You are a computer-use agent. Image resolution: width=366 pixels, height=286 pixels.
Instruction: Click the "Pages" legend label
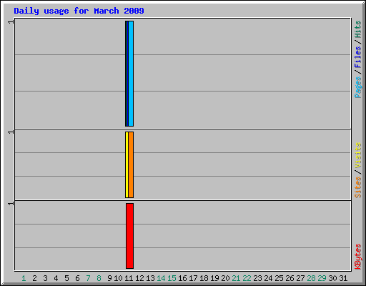click(357, 87)
